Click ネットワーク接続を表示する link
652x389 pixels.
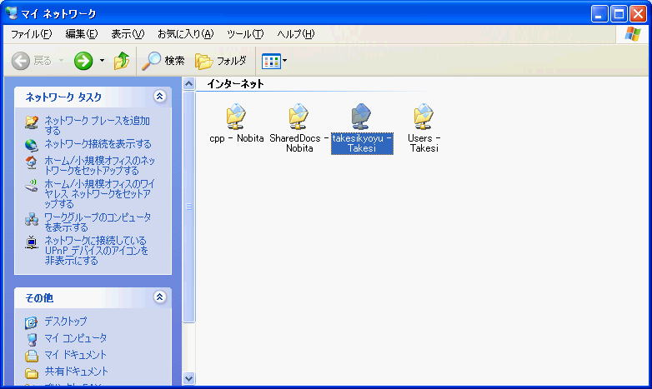98,144
